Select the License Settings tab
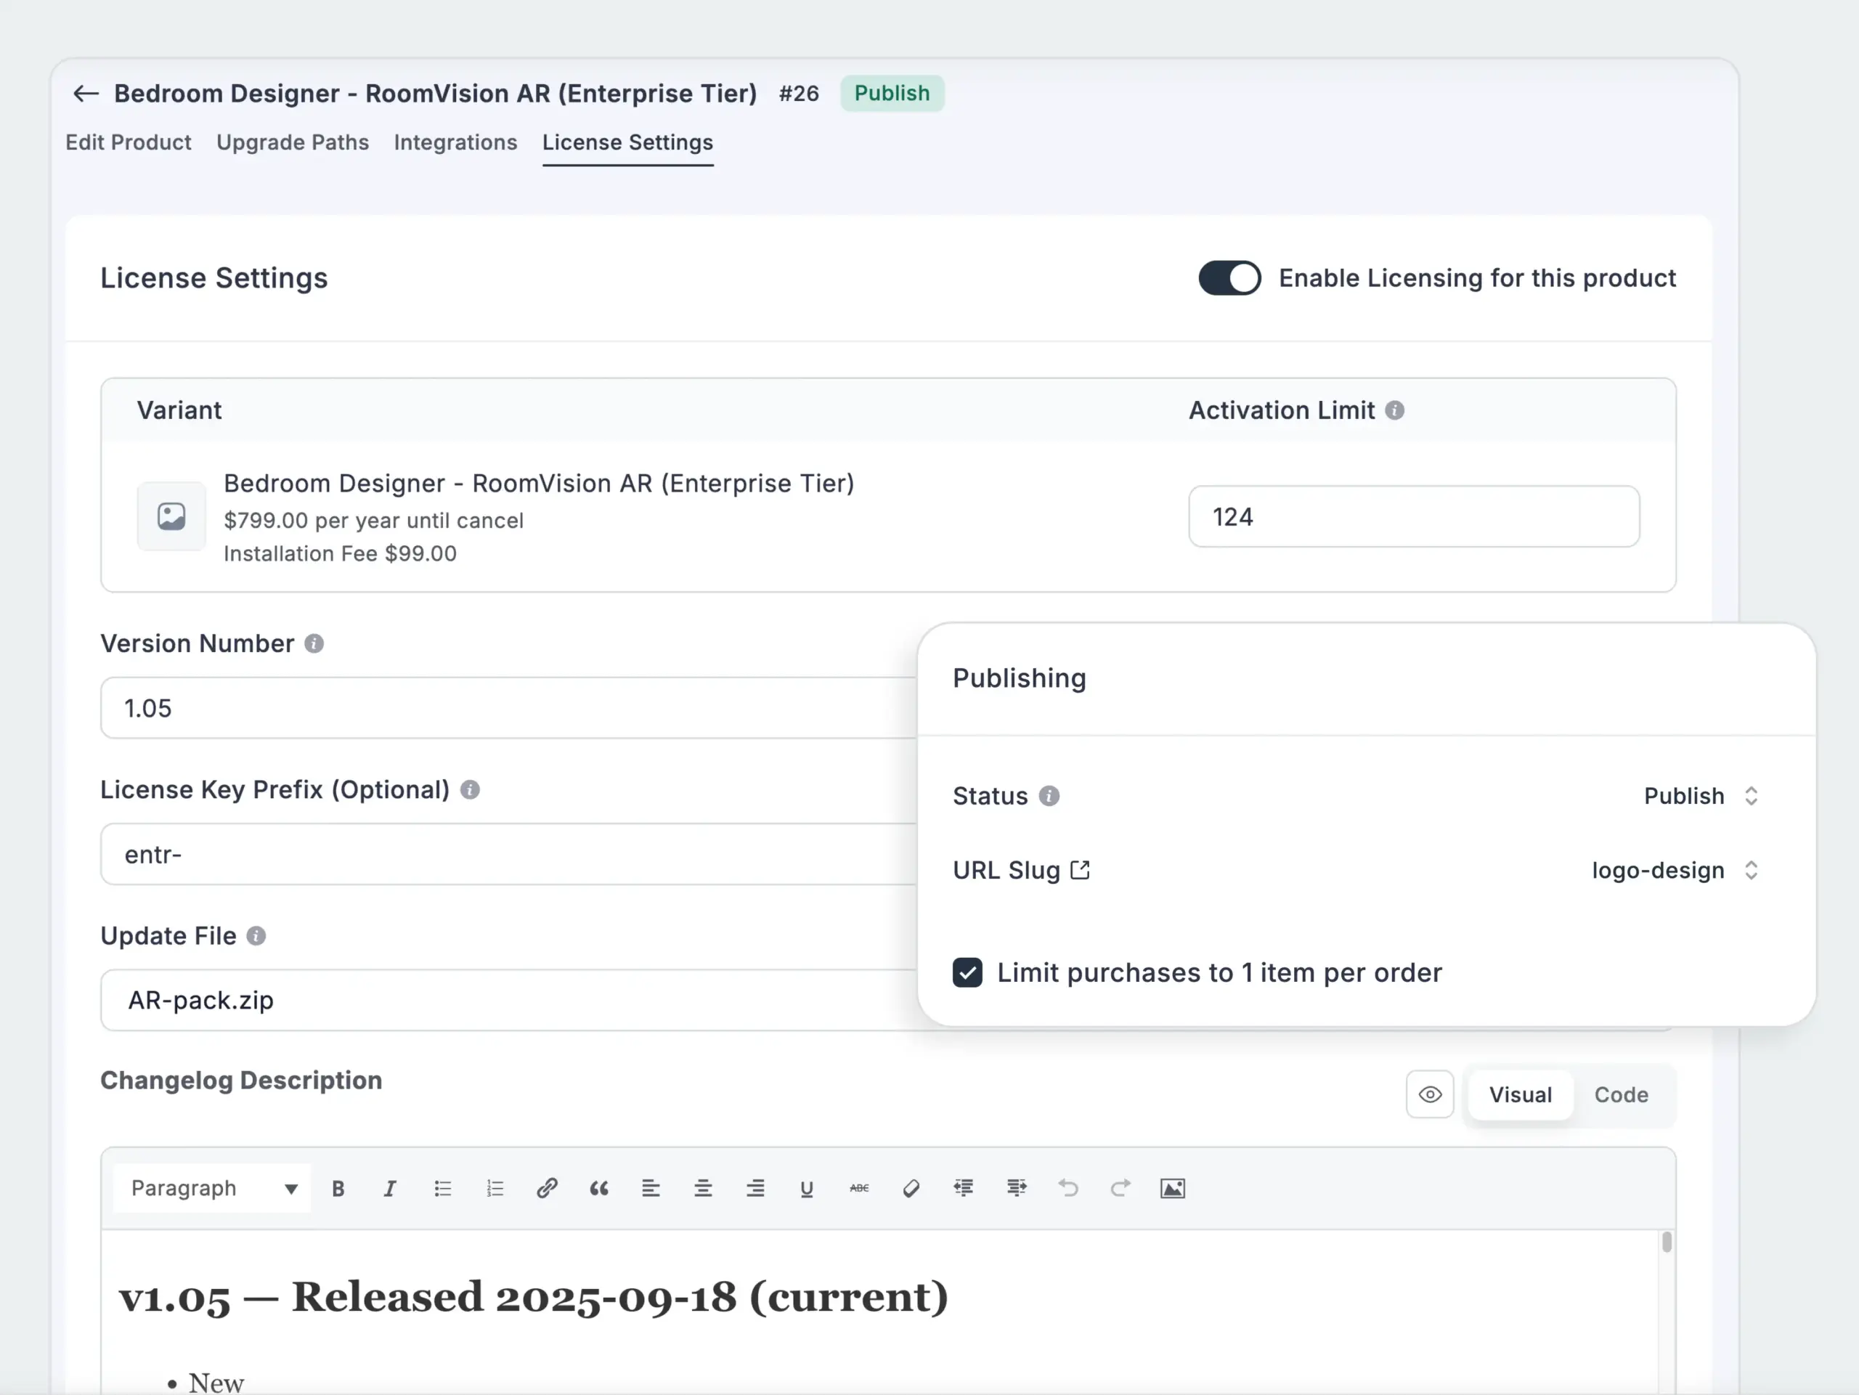The width and height of the screenshot is (1859, 1395). click(x=628, y=142)
